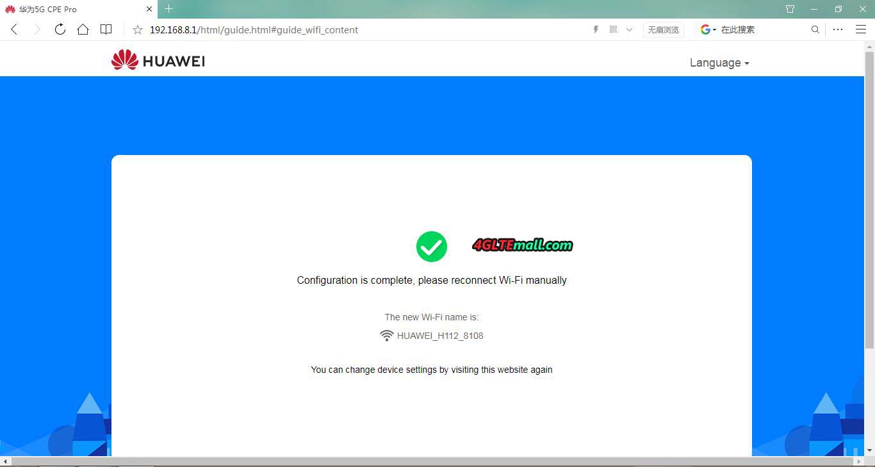Image resolution: width=875 pixels, height=467 pixels.
Task: Expand the chevron next to the QR icon
Action: [x=629, y=29]
